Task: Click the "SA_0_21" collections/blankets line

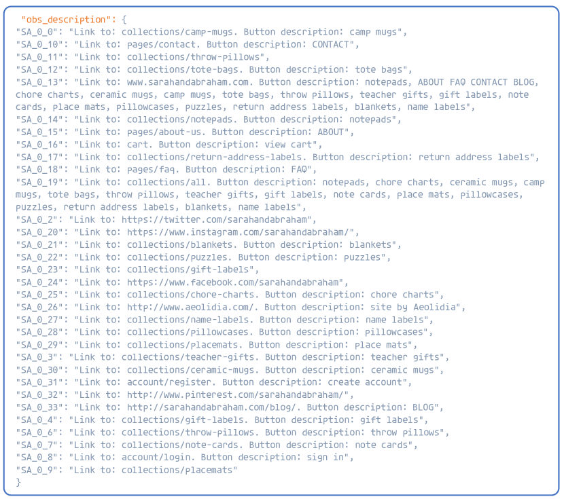Action: [x=209, y=245]
